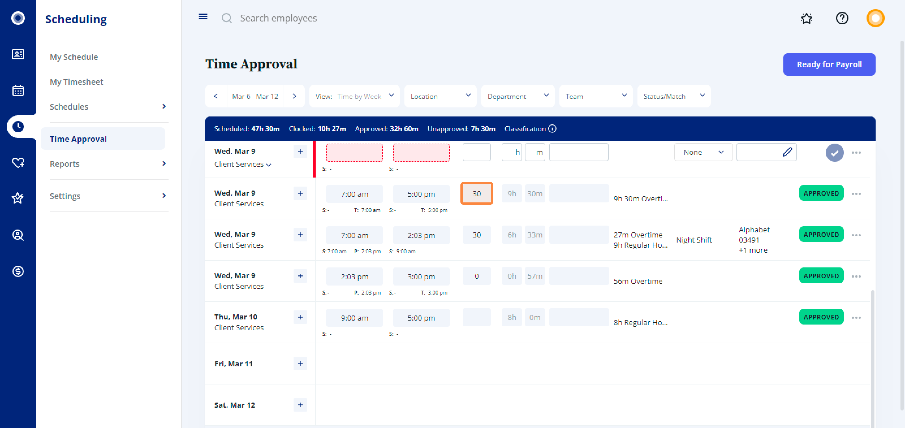Screen dimensions: 905x428
Task: Click APPROVED badge on 56m Overtime row
Action: [x=821, y=276]
